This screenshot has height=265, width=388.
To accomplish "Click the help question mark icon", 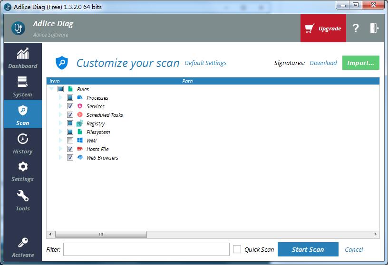I will (355, 28).
